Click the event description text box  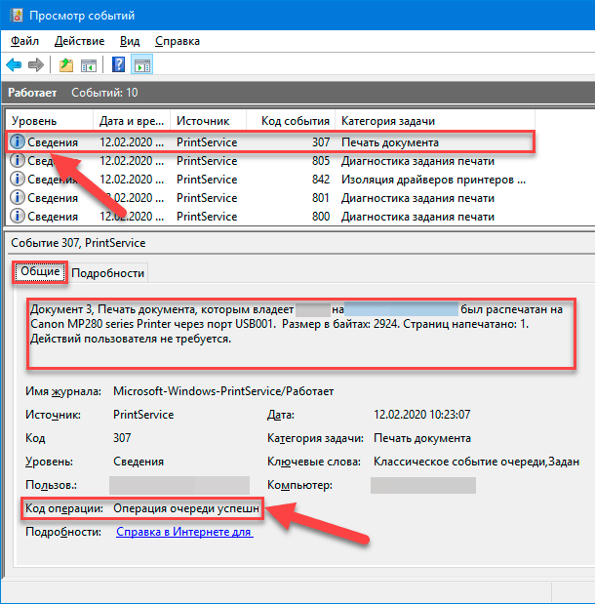point(301,333)
